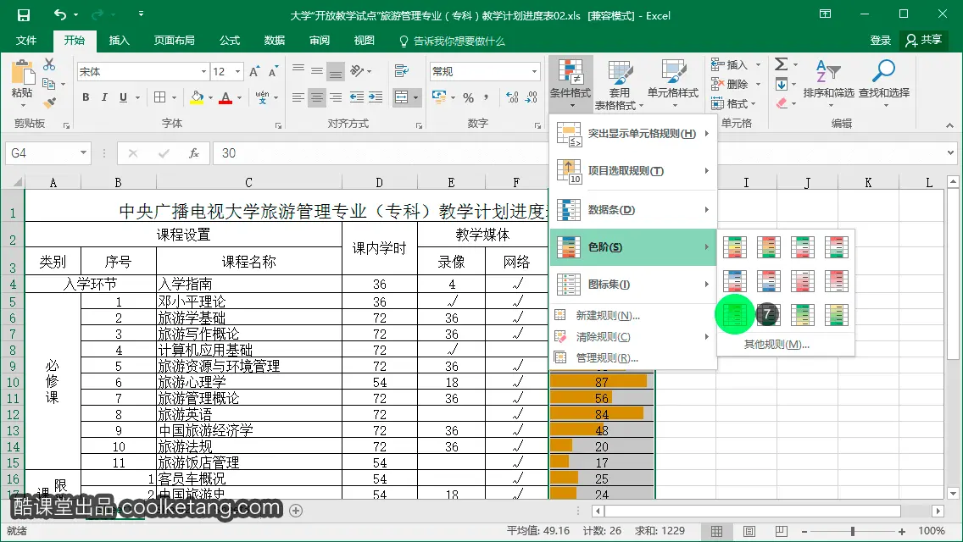
Task: Toggle italic formatting
Action: 104,97
